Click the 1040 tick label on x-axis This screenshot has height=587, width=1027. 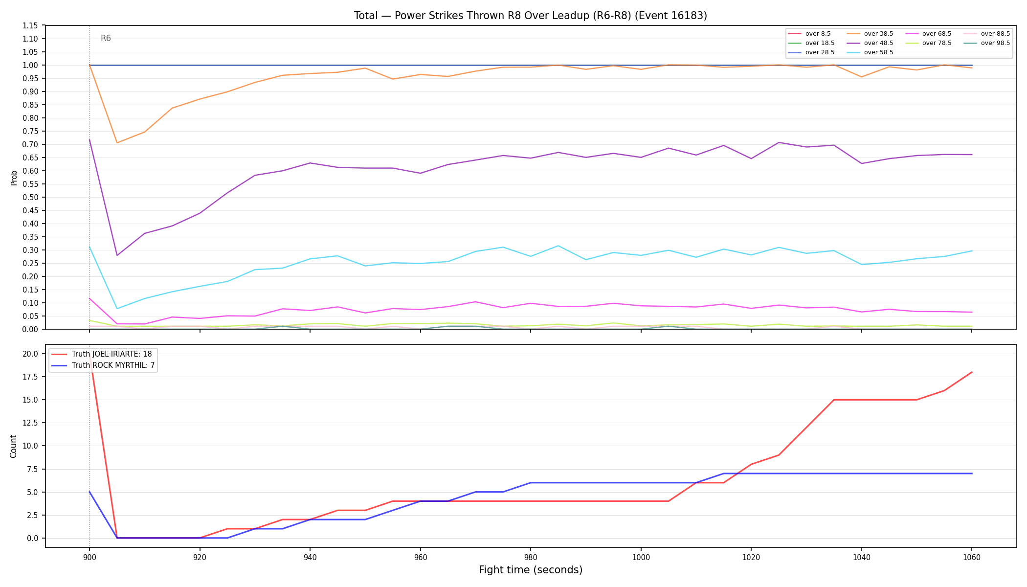pyautogui.click(x=861, y=557)
